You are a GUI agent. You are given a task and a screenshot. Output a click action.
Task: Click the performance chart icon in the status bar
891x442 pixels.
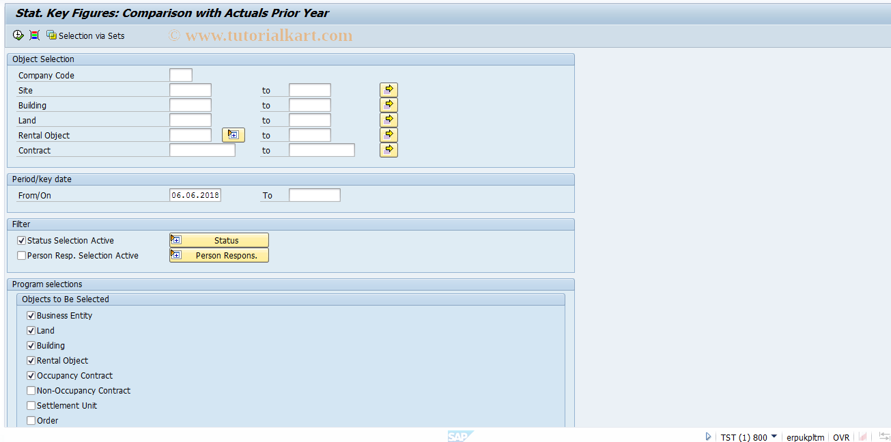tap(862, 437)
